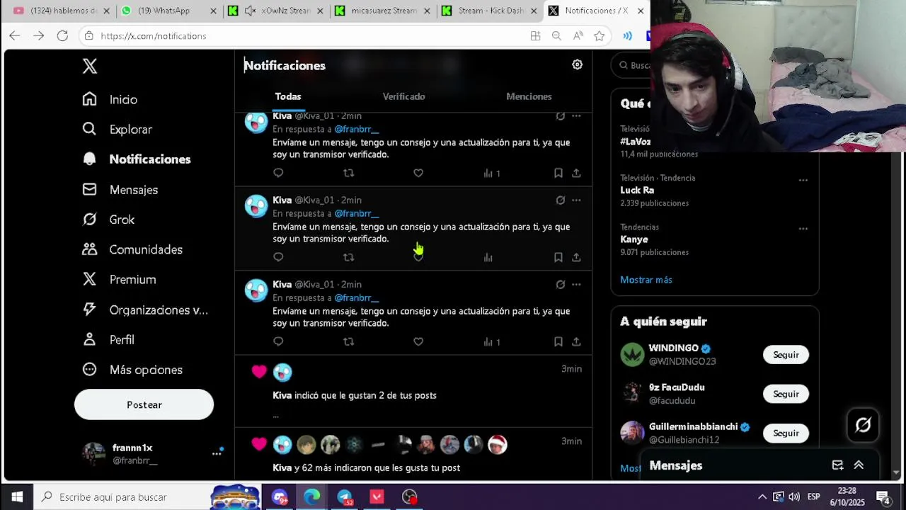906x510 pixels.
Task: Follow WINDINGO with Seguir button
Action: (786, 355)
